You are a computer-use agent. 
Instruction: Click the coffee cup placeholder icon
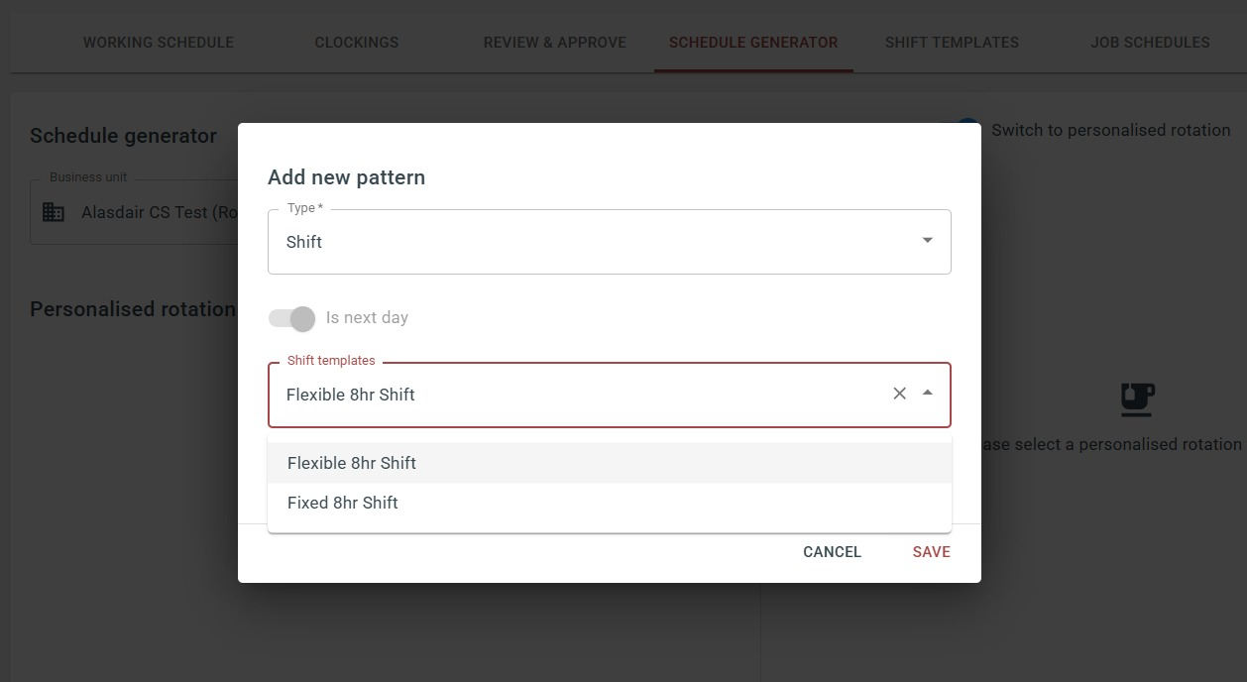(1137, 398)
